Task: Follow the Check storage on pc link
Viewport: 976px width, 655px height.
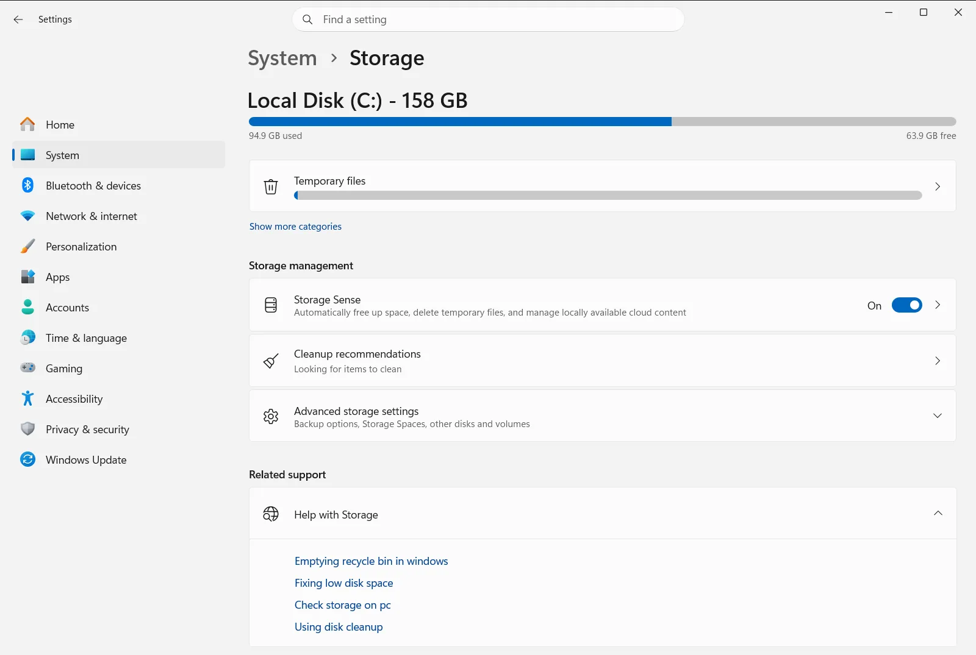Action: (x=342, y=605)
